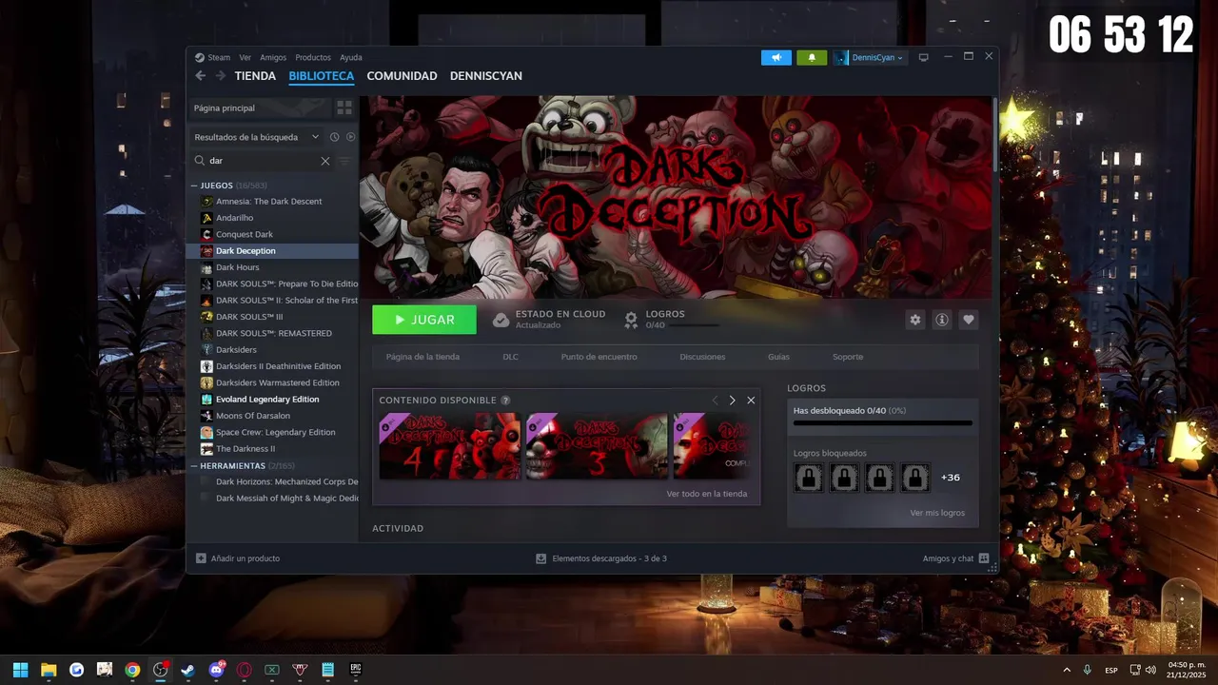Click Añadir un producto
Viewport: 1218px width, 685px height.
click(238, 558)
